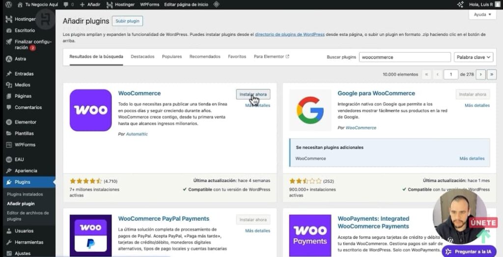Open Páginas in the sidebar

[x=23, y=96]
